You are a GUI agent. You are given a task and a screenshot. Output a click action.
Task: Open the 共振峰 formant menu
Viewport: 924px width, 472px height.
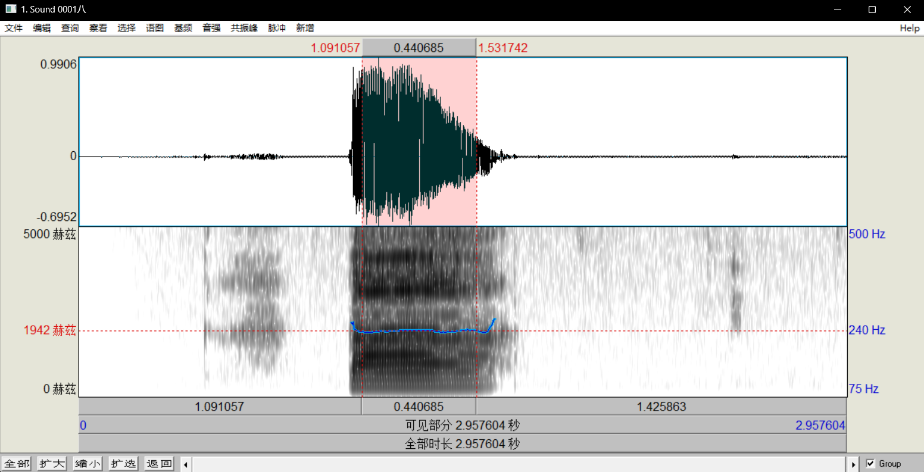coord(244,28)
